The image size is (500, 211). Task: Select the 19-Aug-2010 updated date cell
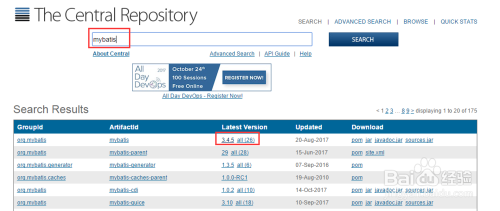click(x=312, y=177)
